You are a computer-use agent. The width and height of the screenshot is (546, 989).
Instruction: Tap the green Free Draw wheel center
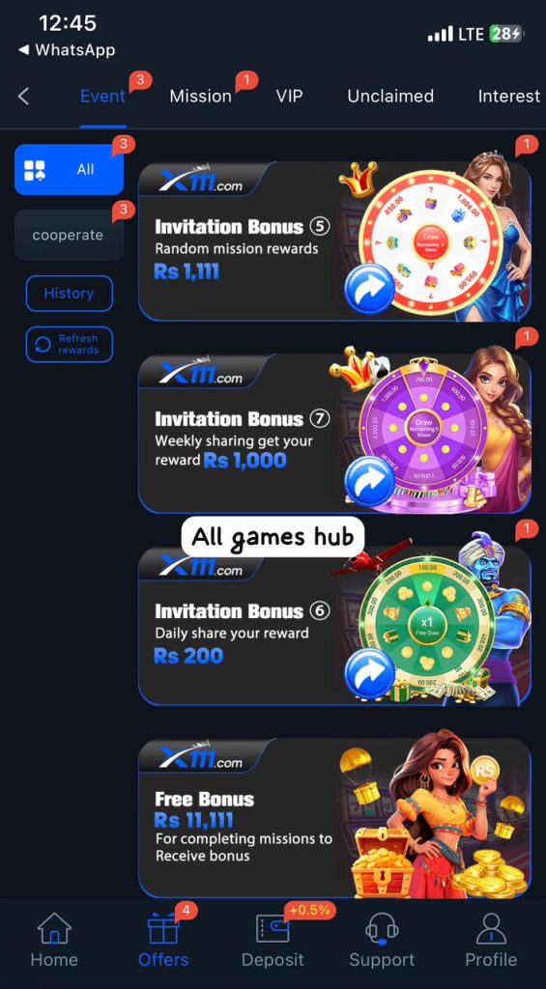(x=428, y=625)
